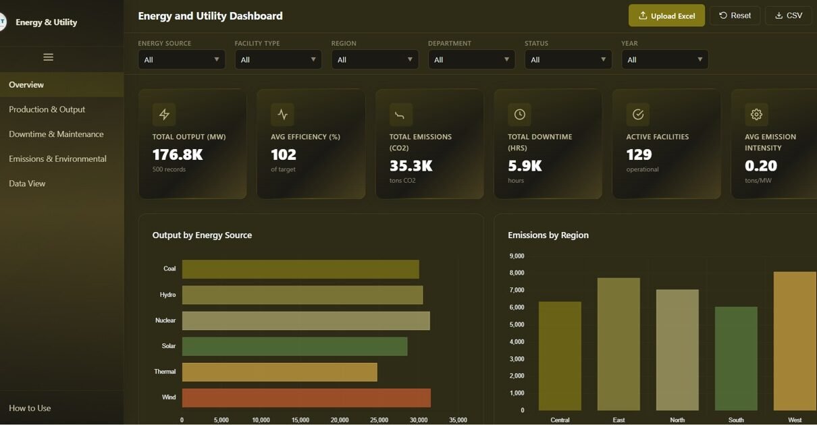The height and width of the screenshot is (425, 817).
Task: Click the hamburger menu icon in sidebar
Action: (48, 57)
